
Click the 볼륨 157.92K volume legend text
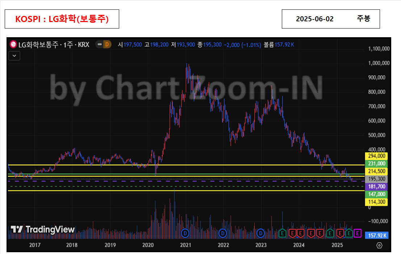pyautogui.click(x=279, y=45)
